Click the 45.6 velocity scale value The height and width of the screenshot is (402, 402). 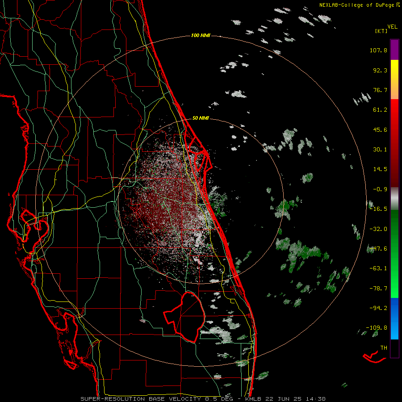point(380,130)
